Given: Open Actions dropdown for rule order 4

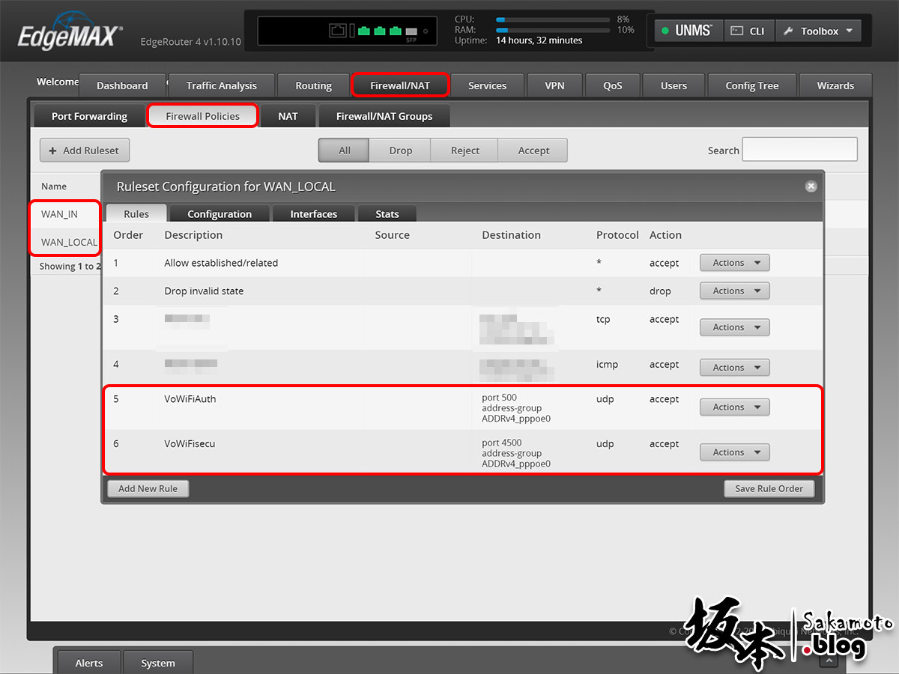Looking at the screenshot, I should (x=734, y=368).
